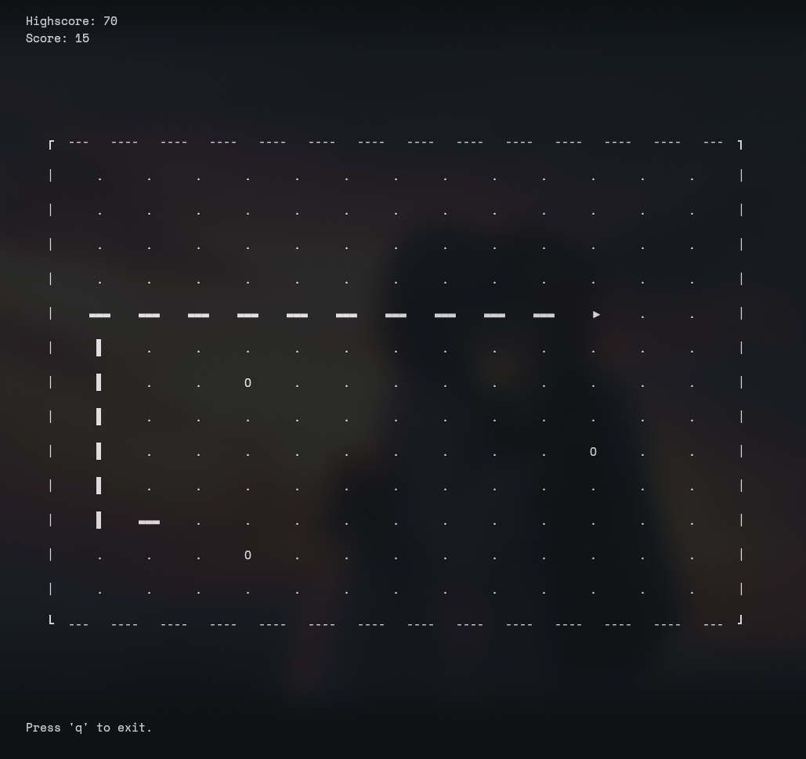Viewport: 806px width, 759px height.
Task: Click the snake's arrow-shaped head
Action: (596, 315)
